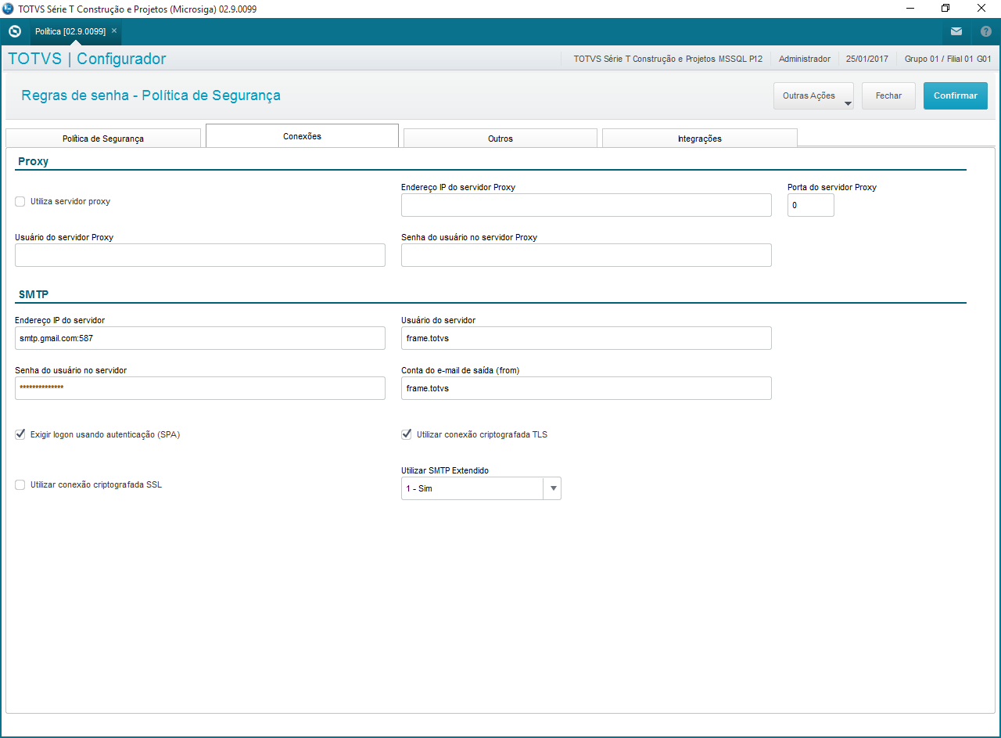This screenshot has height=738, width=1001.
Task: Click the SMTP Usuário do servidor field
Action: point(587,338)
